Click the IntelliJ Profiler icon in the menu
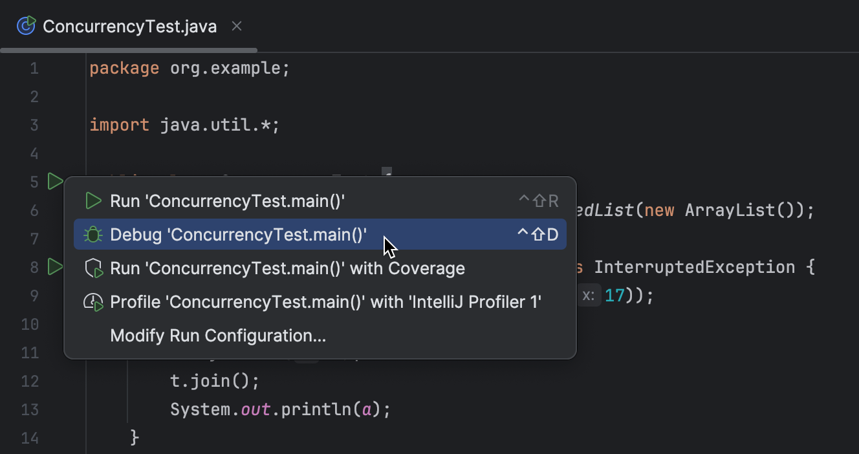859x454 pixels. tap(92, 301)
